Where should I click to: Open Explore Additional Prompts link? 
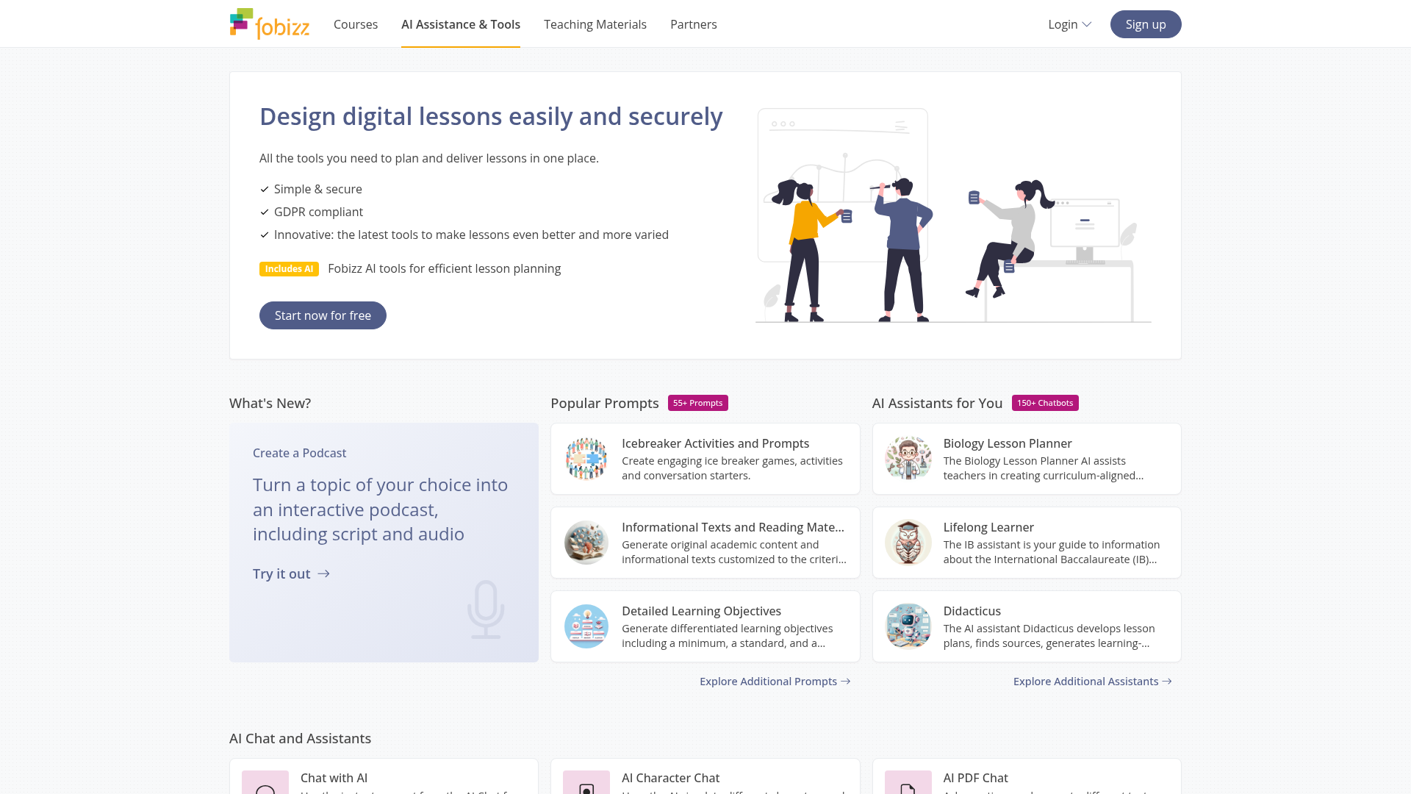(775, 682)
